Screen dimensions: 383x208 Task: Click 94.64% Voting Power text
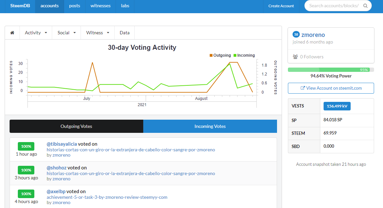point(331,76)
